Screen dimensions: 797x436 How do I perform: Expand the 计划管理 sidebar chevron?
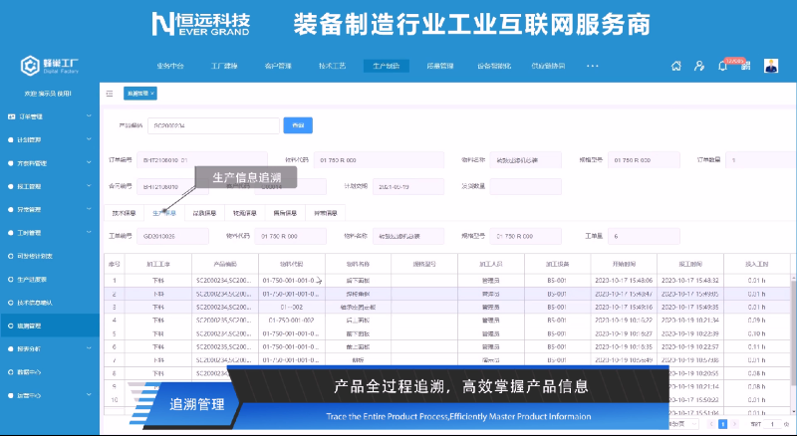pos(89,139)
